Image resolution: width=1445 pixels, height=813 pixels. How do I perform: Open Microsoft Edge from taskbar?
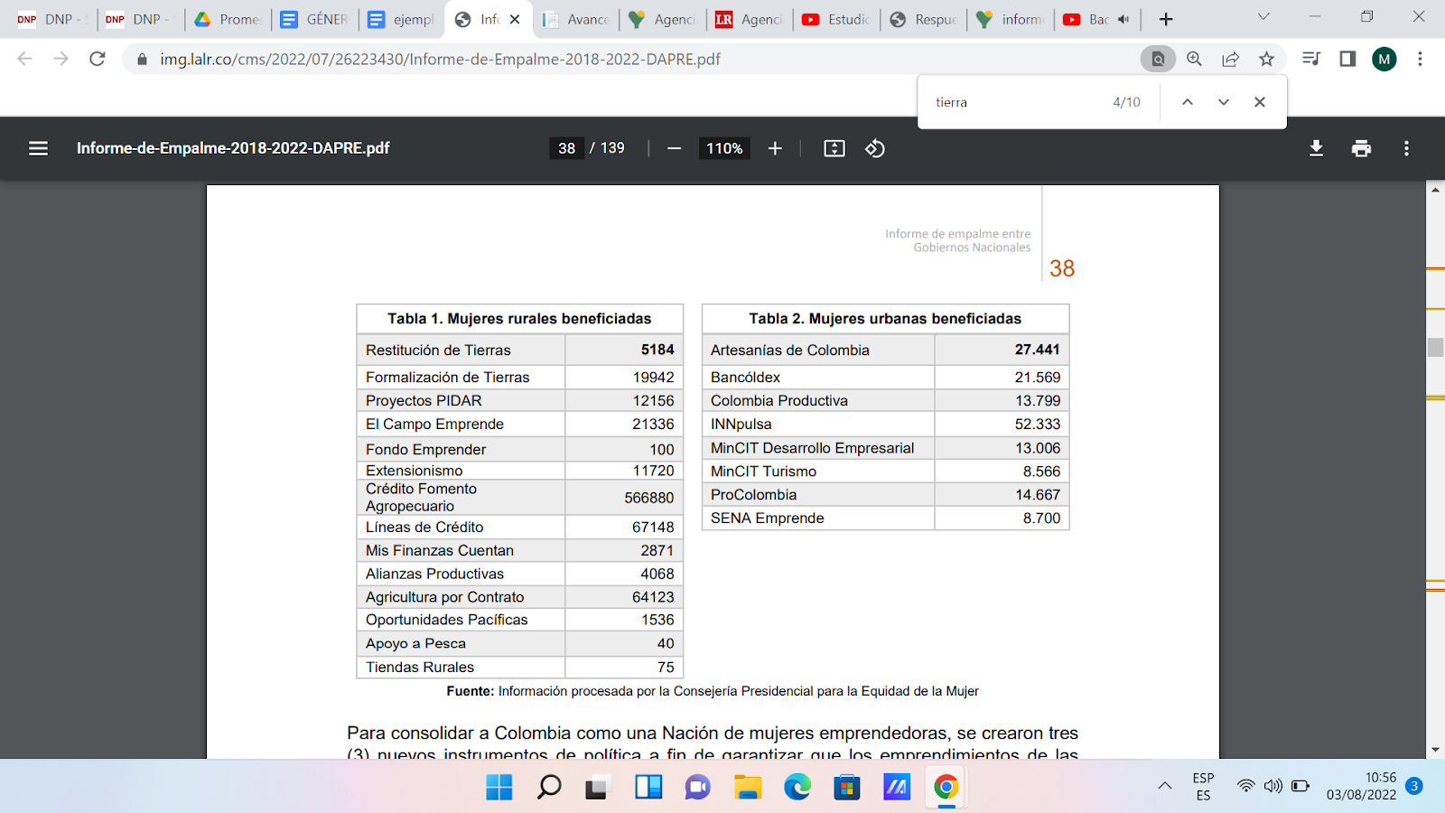[x=797, y=787]
